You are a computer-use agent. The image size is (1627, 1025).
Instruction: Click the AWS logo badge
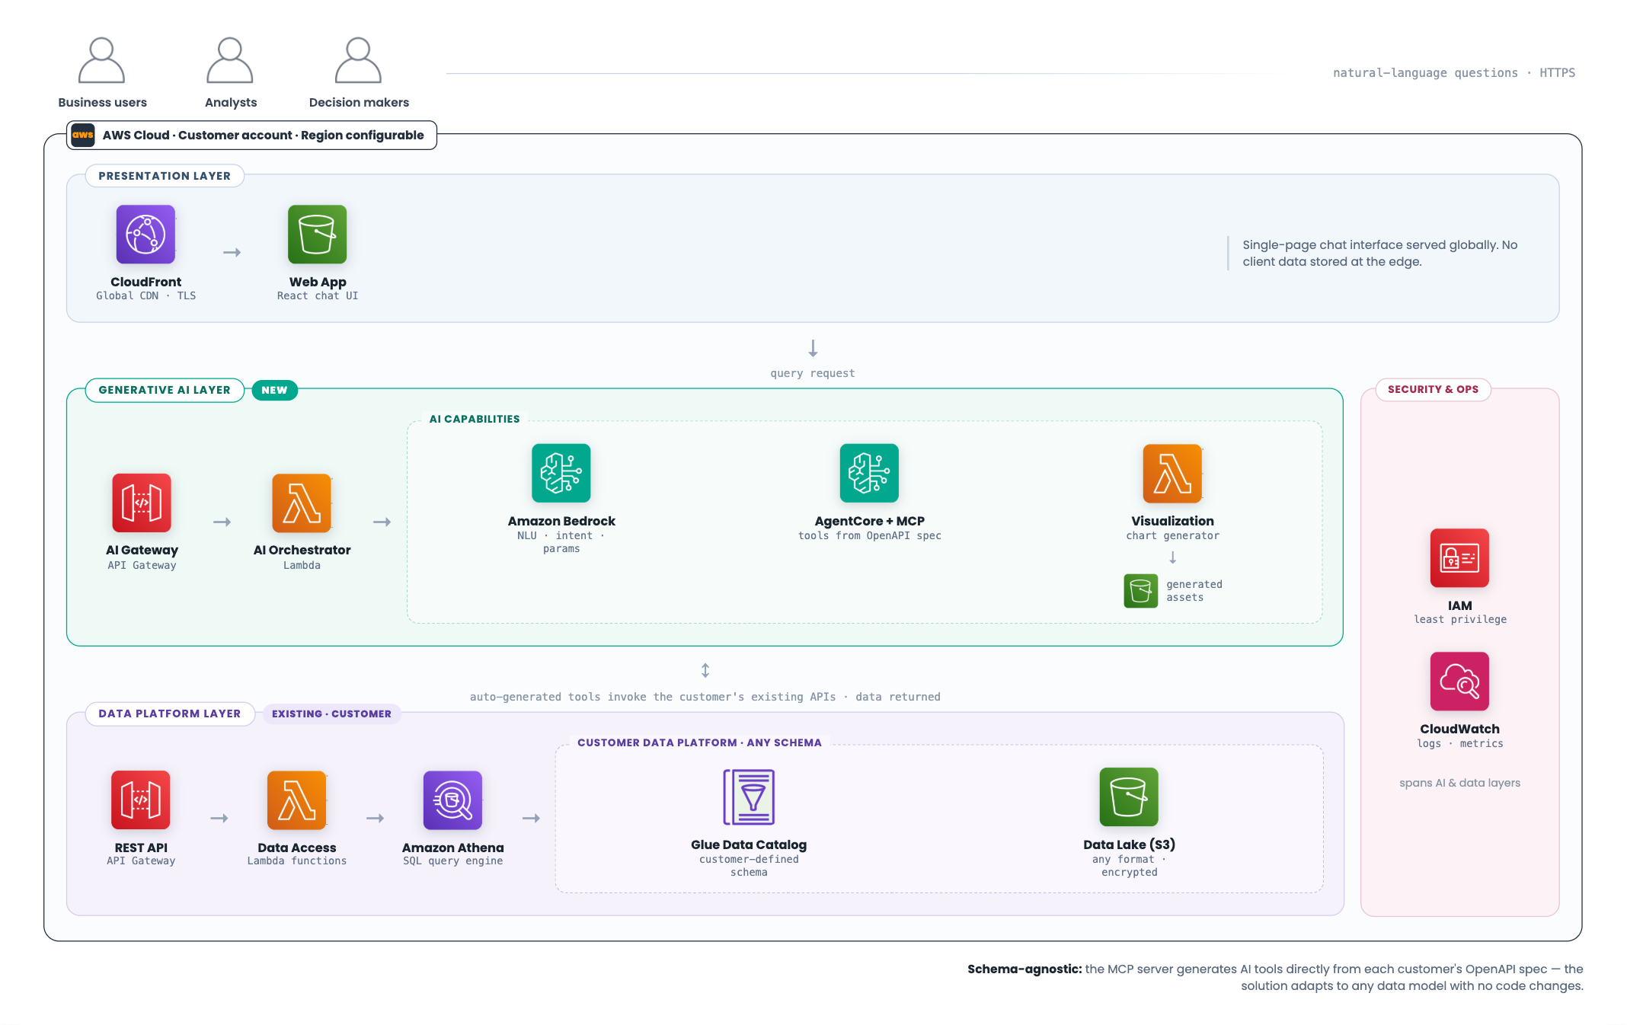[83, 135]
